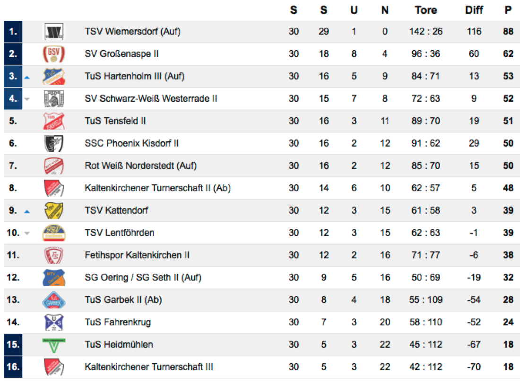
Task: Click the TSV Lentföhrden club logo
Action: click(x=54, y=233)
